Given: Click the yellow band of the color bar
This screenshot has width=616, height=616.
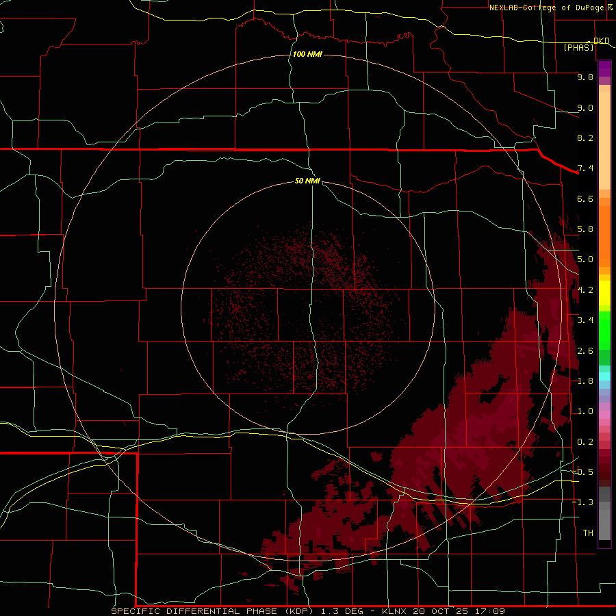Looking at the screenshot, I should (604, 293).
